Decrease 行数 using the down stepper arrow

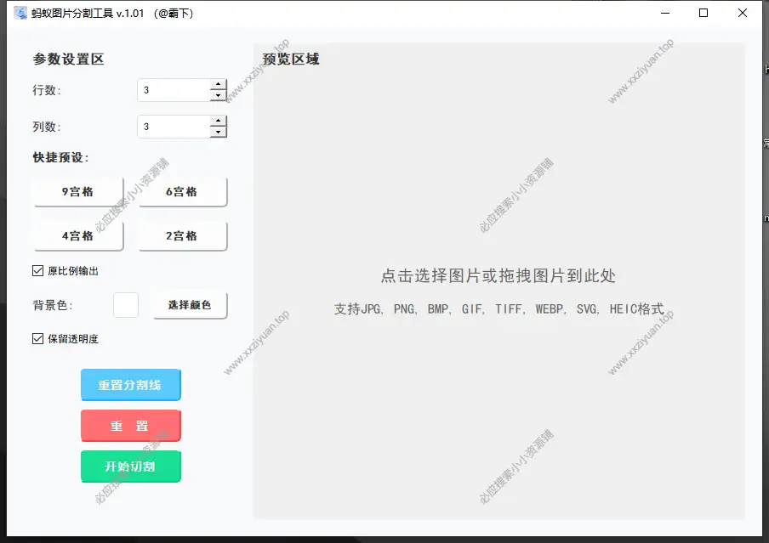(x=219, y=94)
